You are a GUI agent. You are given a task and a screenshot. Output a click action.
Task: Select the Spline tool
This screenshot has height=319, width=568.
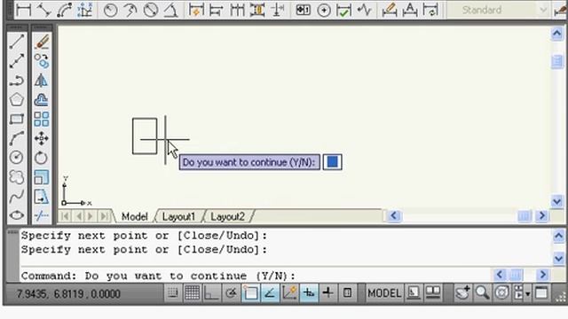click(x=17, y=197)
